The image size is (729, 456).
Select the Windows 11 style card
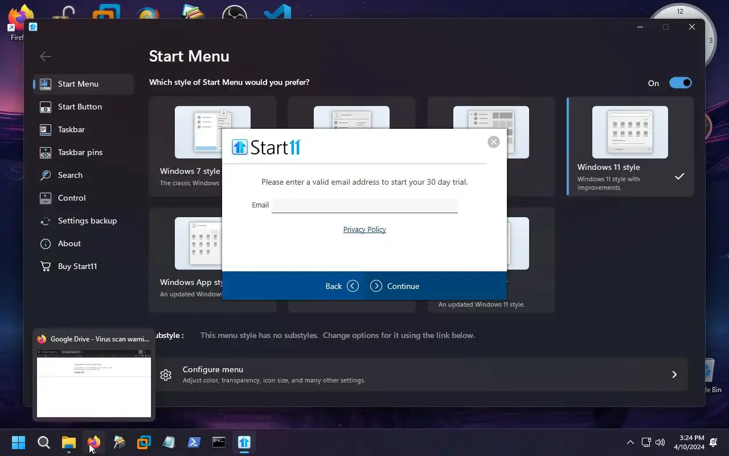tap(630, 146)
